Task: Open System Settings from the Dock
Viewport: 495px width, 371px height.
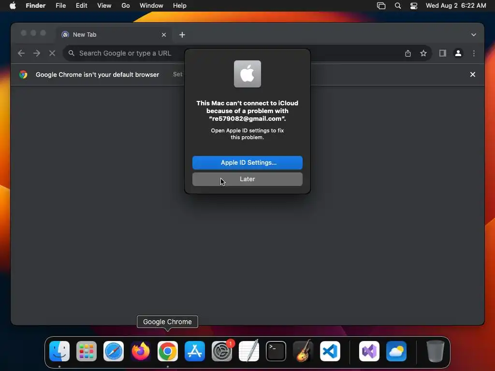Action: point(222,351)
